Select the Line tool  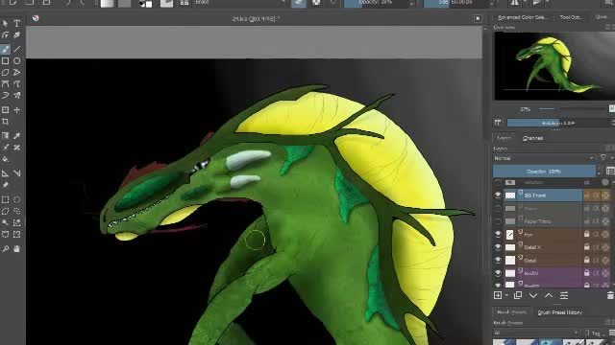click(x=17, y=49)
